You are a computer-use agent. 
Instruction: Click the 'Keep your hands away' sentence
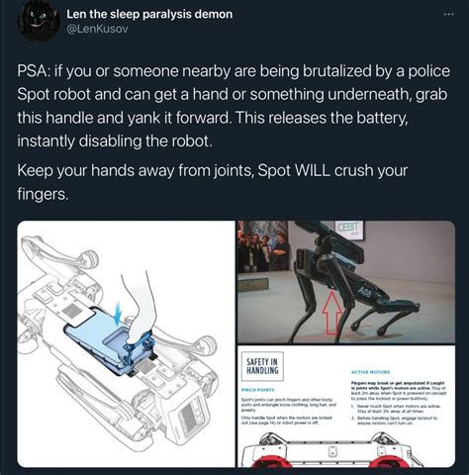[x=213, y=182]
